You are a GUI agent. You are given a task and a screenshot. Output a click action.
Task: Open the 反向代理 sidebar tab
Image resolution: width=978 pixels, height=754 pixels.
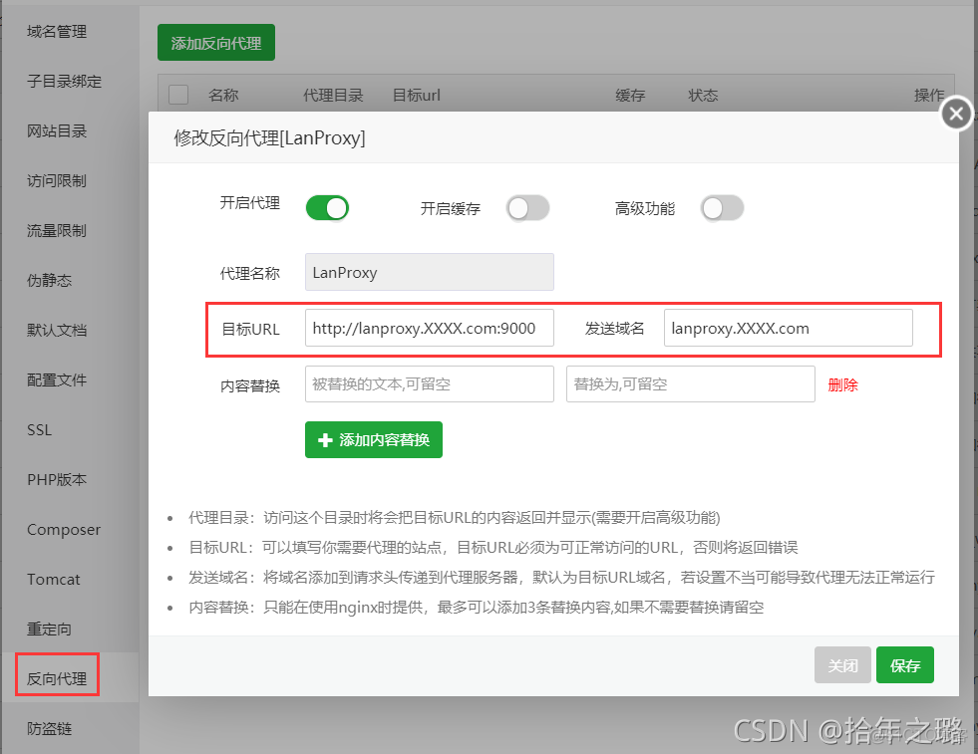coord(58,678)
